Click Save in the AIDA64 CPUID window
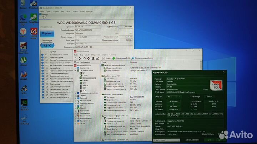Image resolution: width=257 pixels, height=144 pixels. point(209,140)
